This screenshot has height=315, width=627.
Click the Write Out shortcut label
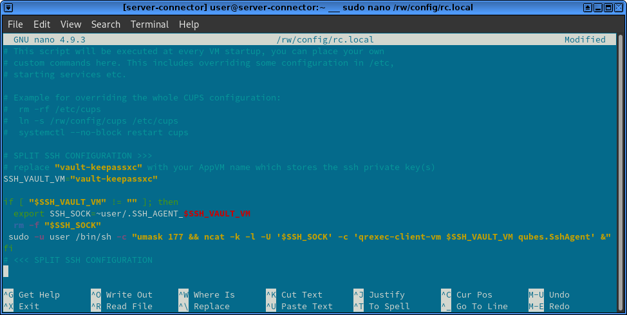tap(129, 295)
